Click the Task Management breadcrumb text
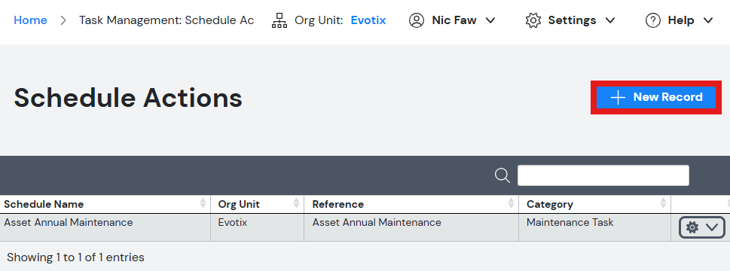The width and height of the screenshot is (730, 271). 166,20
